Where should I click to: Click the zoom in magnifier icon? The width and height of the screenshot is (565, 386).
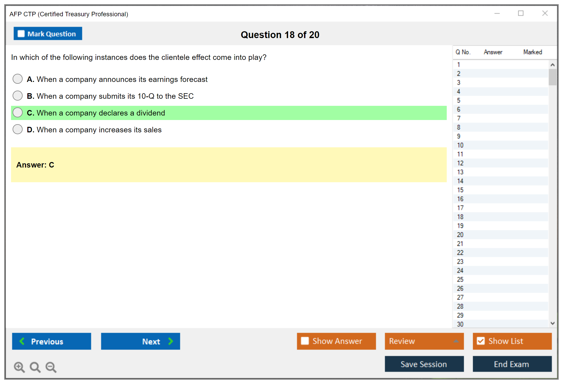tap(19, 367)
